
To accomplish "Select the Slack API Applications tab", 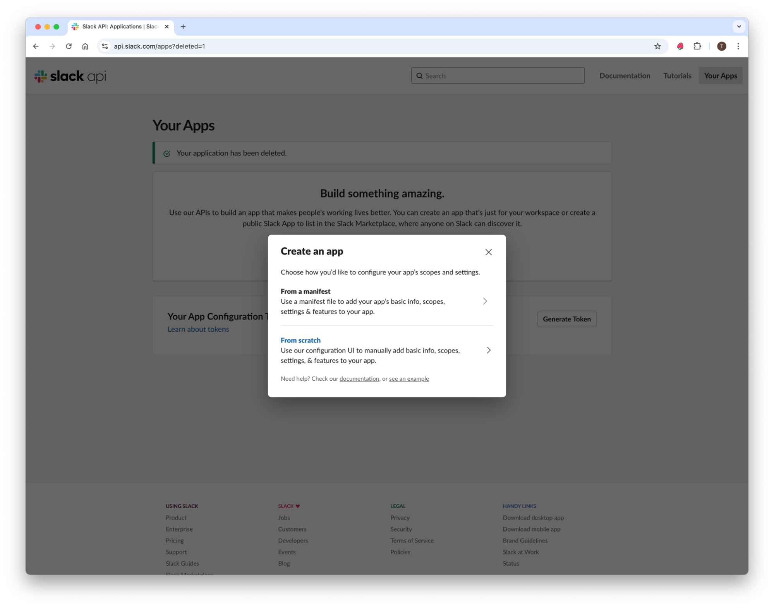I will (x=121, y=27).
